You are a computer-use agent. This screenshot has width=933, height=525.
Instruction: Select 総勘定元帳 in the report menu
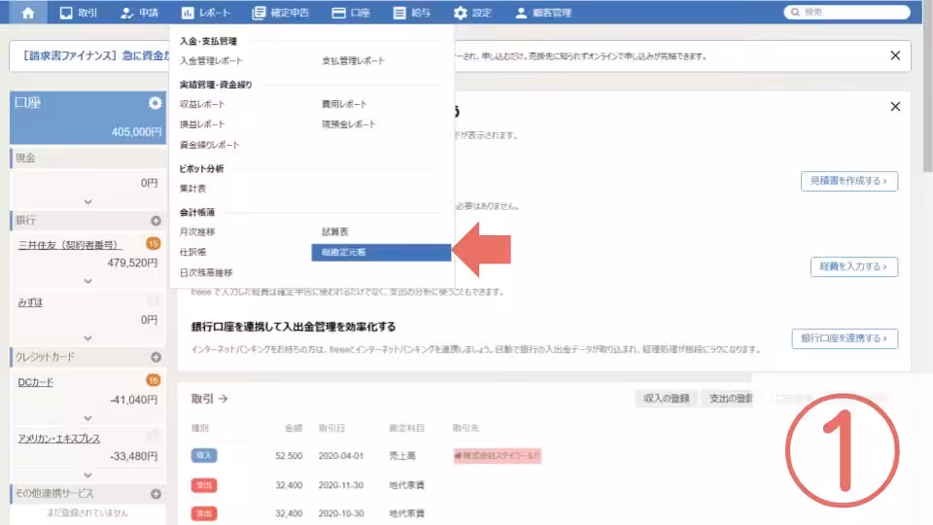(x=381, y=252)
